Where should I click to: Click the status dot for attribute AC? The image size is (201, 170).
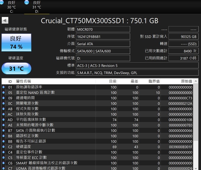3,114
